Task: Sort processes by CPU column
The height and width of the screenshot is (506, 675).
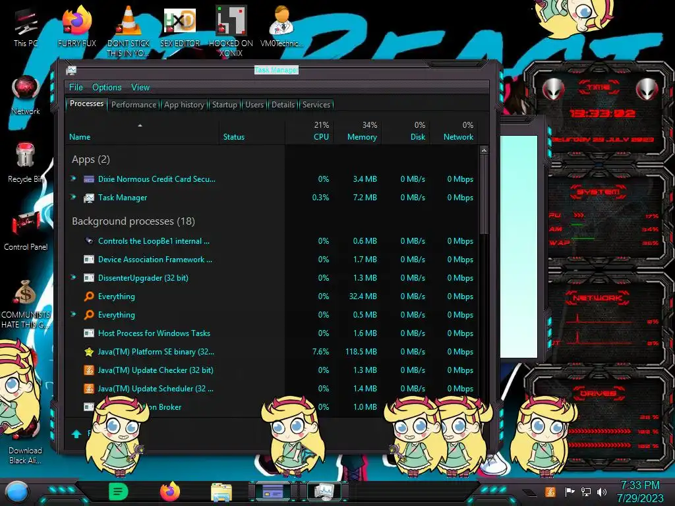Action: point(309,131)
